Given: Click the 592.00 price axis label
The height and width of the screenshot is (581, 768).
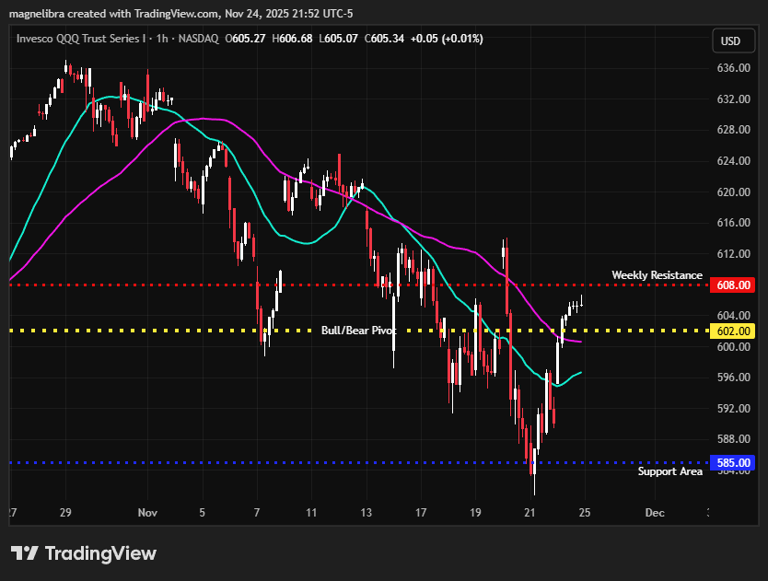Looking at the screenshot, I should click(733, 409).
